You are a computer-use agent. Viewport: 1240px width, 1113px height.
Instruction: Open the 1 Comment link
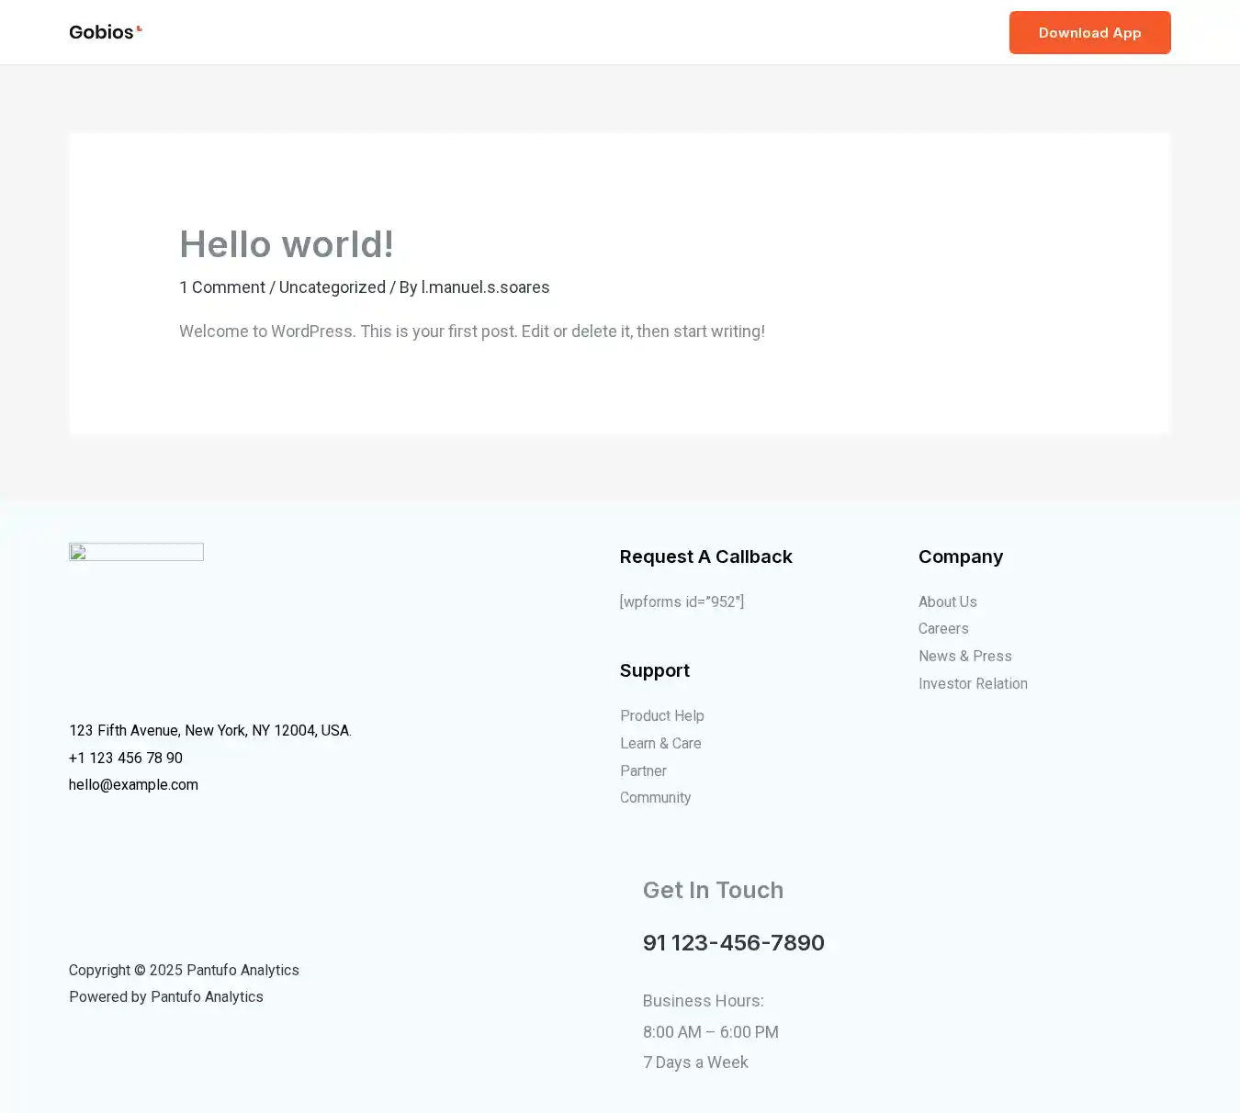221,287
